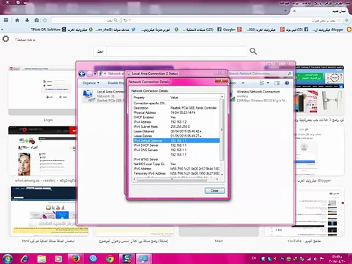This screenshot has height=264, width=352.
Task: Click Disable this network device button
Action: click(x=115, y=83)
